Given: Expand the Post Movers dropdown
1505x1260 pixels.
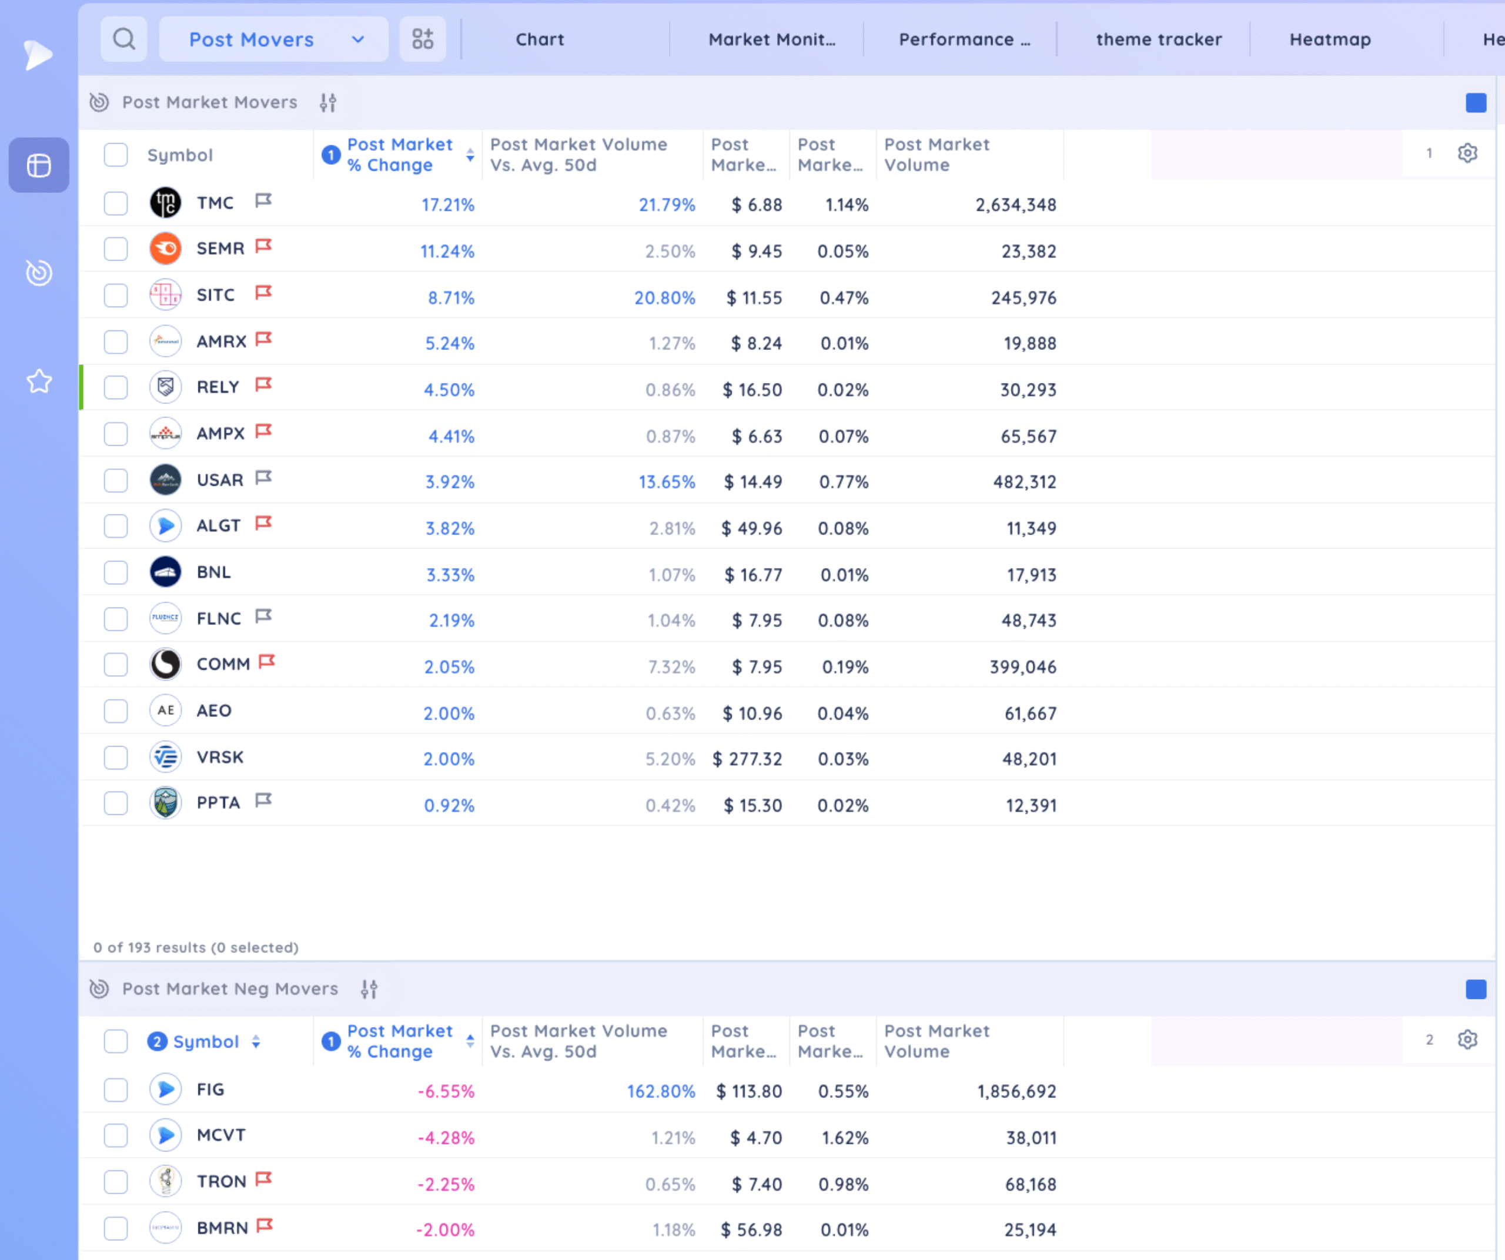Looking at the screenshot, I should pyautogui.click(x=357, y=39).
